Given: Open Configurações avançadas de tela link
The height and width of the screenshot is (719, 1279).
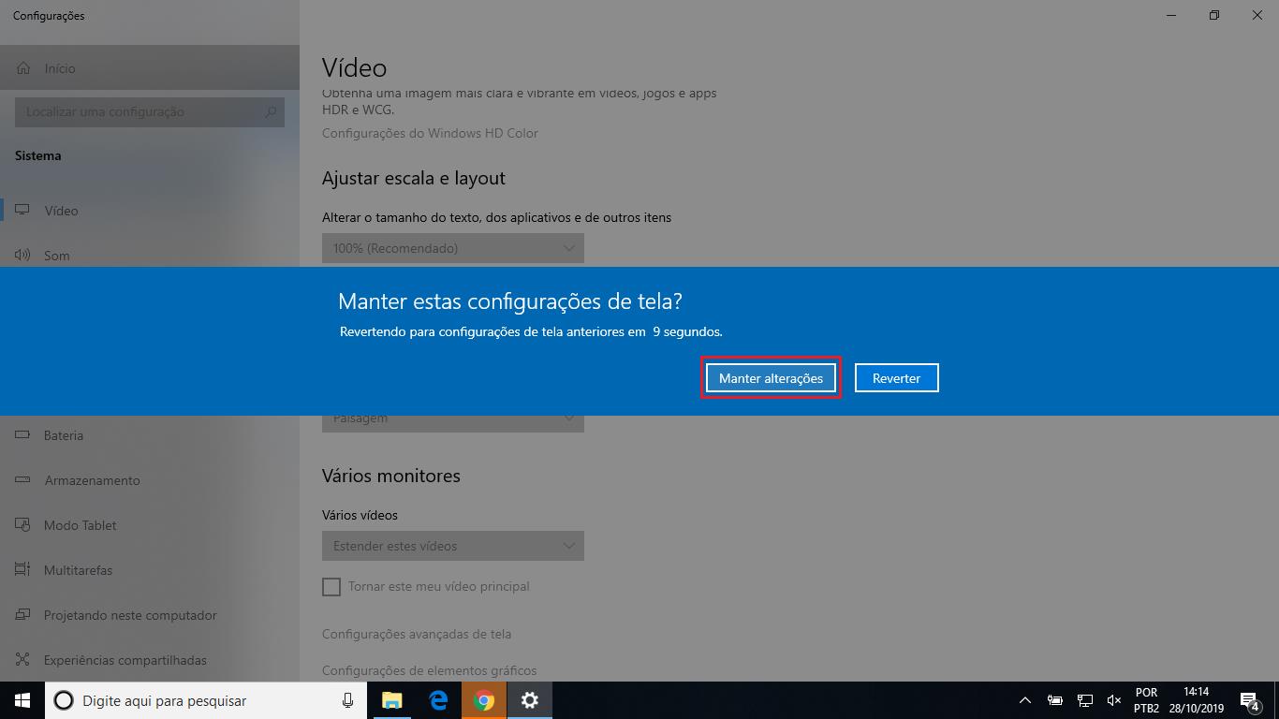Looking at the screenshot, I should pos(417,634).
